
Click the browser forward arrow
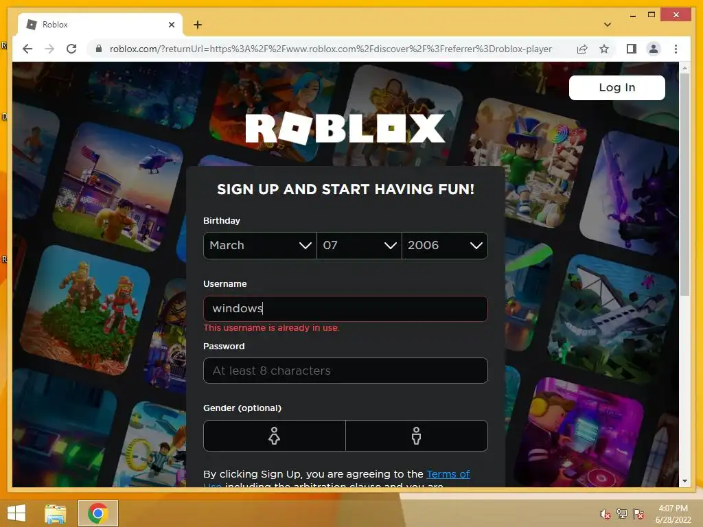[x=49, y=49]
